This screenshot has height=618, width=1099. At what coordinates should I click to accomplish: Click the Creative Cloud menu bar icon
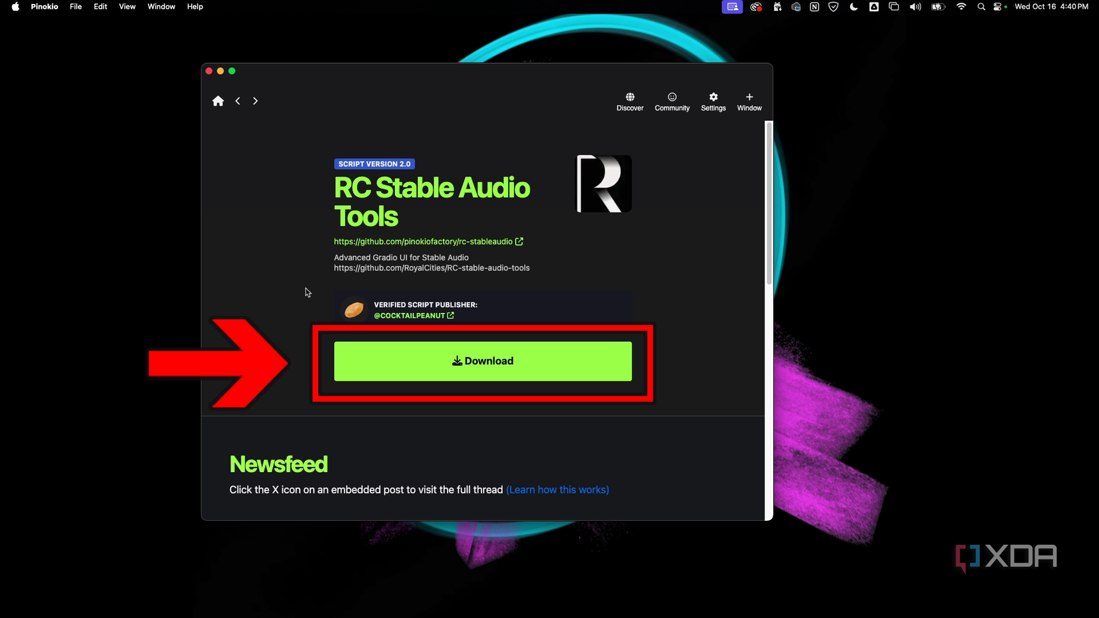coord(756,7)
